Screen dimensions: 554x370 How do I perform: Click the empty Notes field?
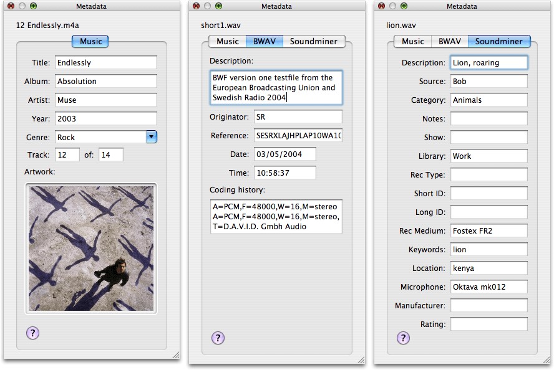489,118
